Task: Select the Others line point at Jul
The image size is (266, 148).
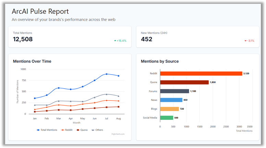Action: click(107, 94)
